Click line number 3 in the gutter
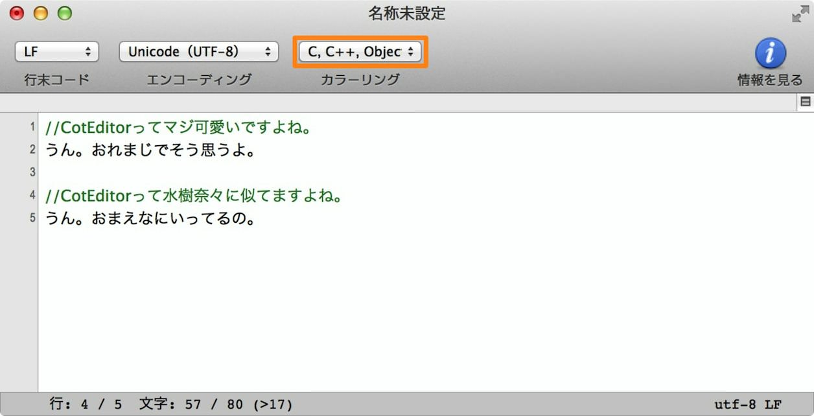 pyautogui.click(x=32, y=172)
